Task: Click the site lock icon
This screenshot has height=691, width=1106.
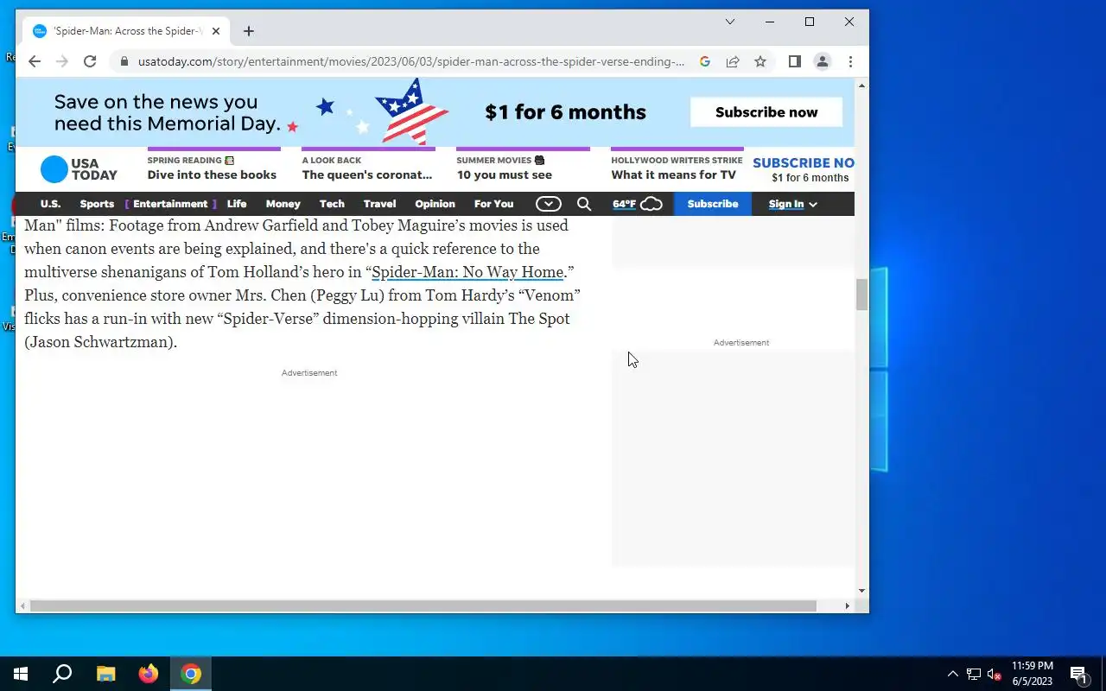Action: click(124, 61)
